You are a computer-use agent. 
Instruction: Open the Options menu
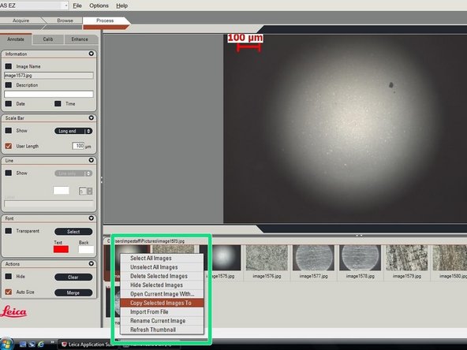99,6
